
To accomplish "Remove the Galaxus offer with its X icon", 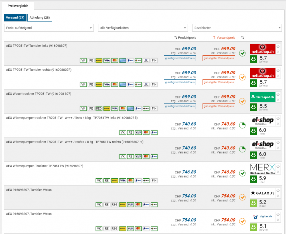I will pos(278,196).
